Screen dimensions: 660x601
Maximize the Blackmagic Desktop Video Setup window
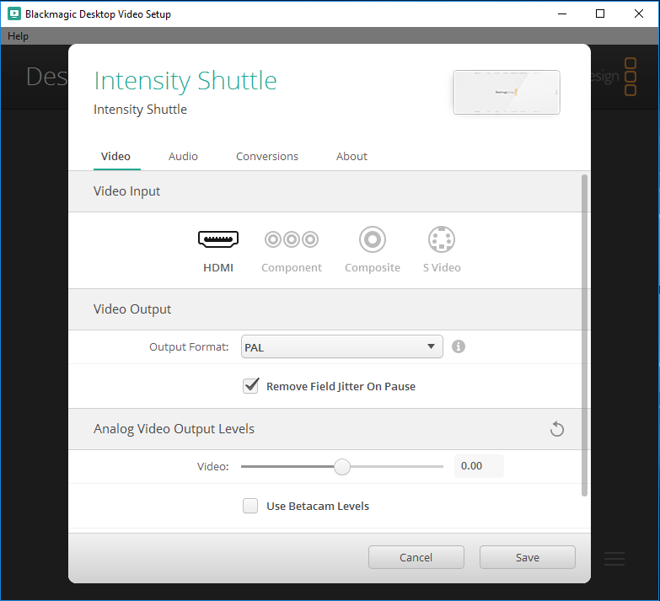600,13
